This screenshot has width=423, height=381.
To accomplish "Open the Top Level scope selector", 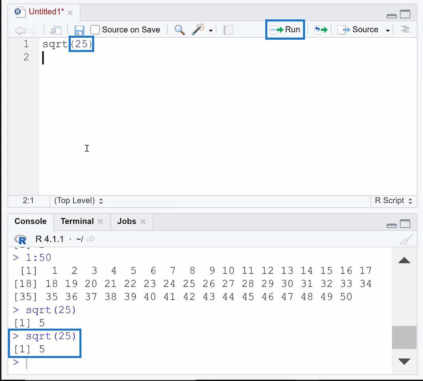I will [x=78, y=200].
